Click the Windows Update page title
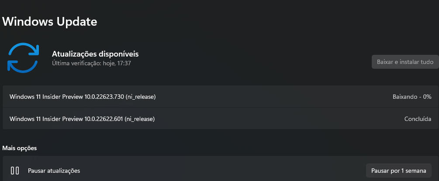The height and width of the screenshot is (181, 439). pos(49,21)
